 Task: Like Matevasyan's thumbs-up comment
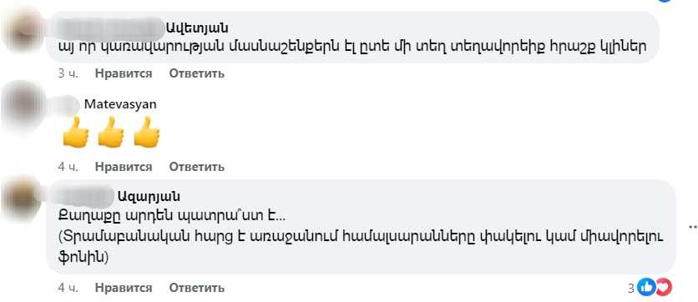[124, 167]
